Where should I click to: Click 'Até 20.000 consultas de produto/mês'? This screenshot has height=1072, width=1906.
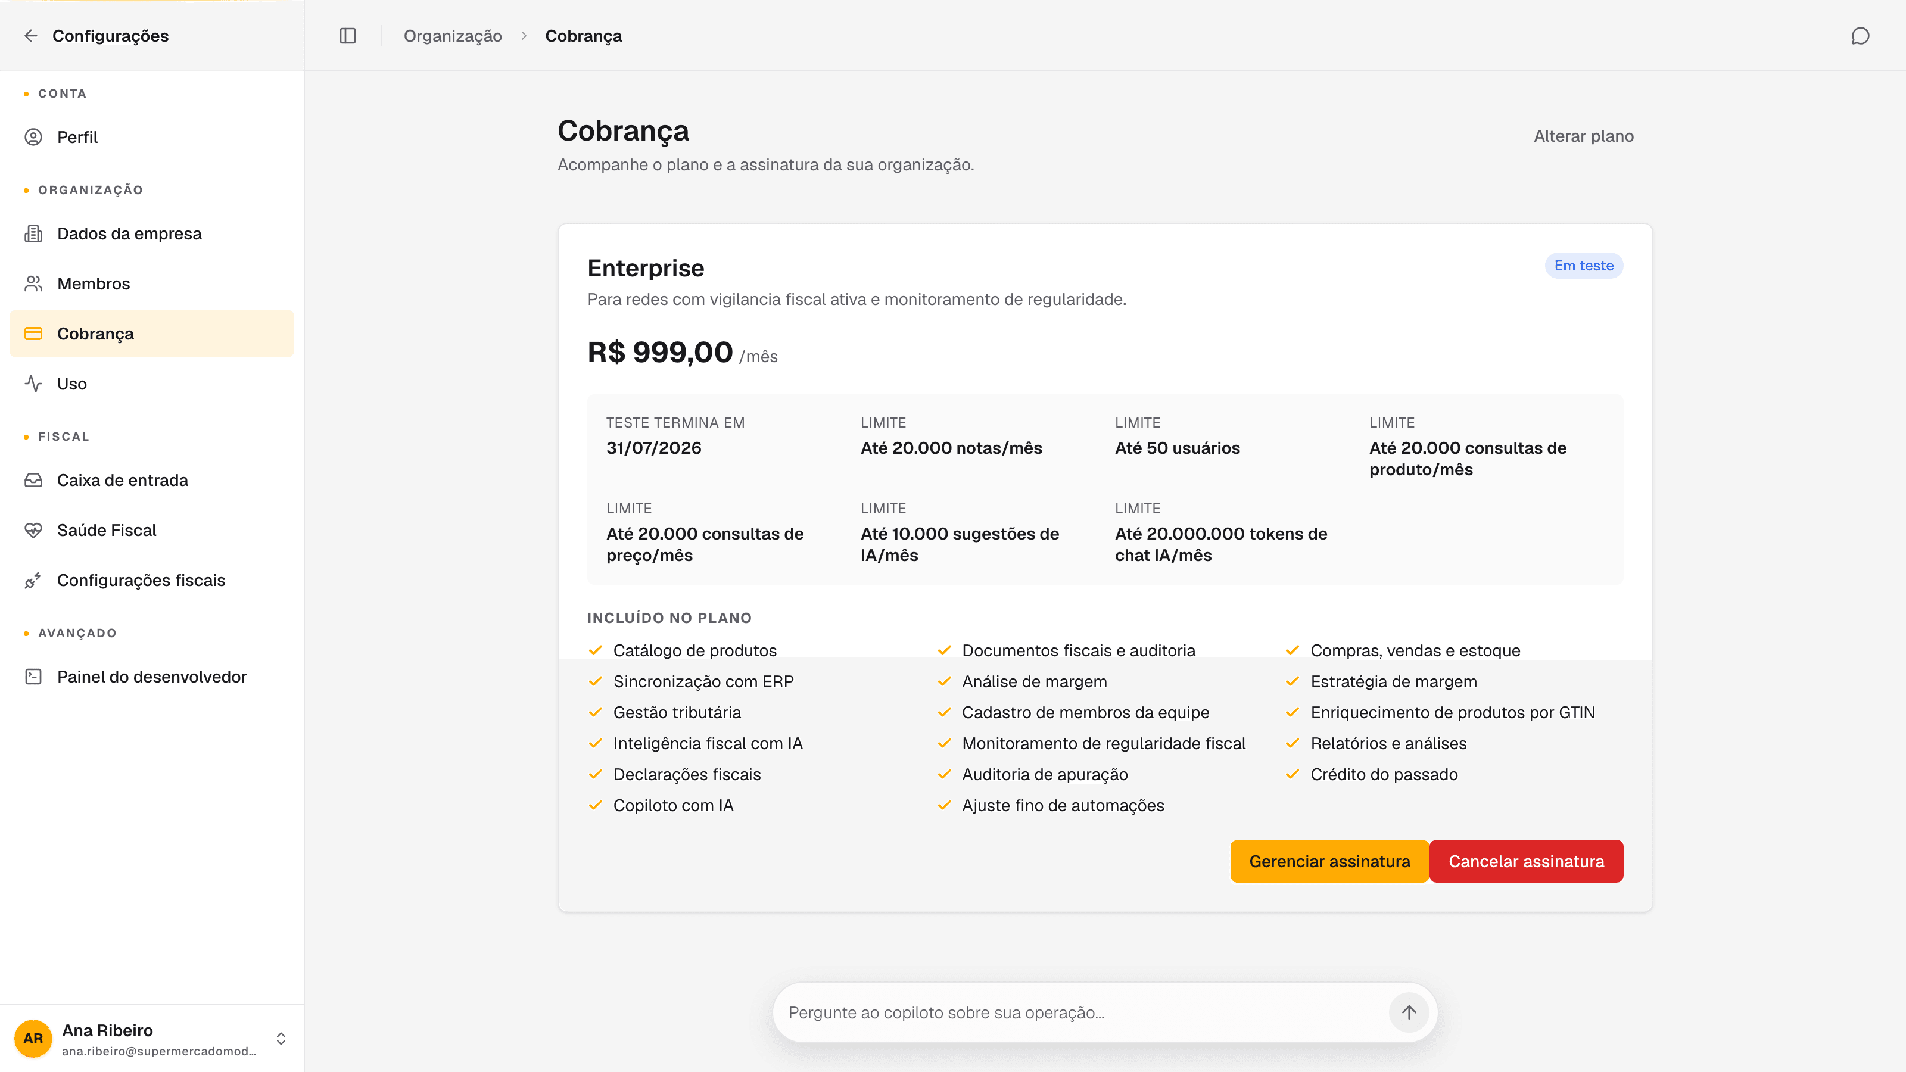click(1468, 459)
